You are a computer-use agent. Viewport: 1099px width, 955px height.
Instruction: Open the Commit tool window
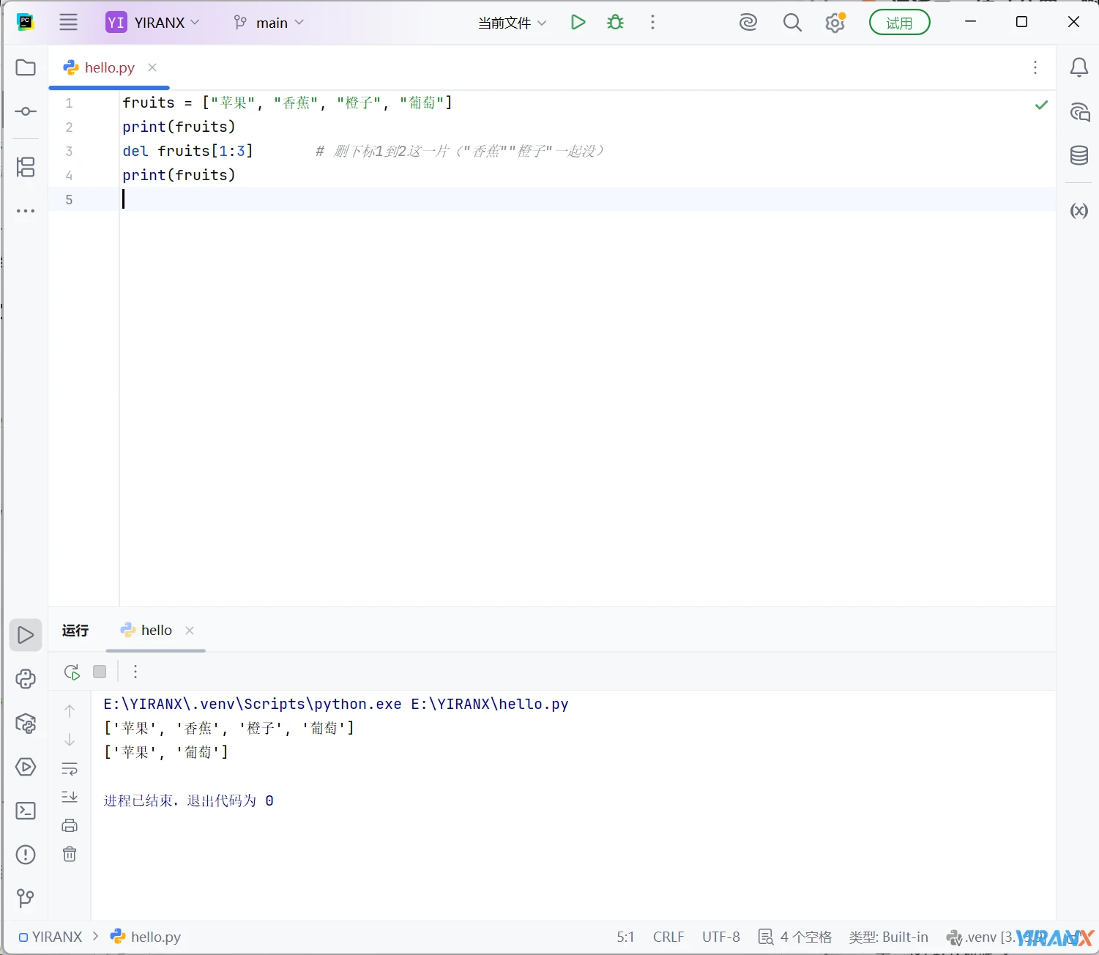26,111
